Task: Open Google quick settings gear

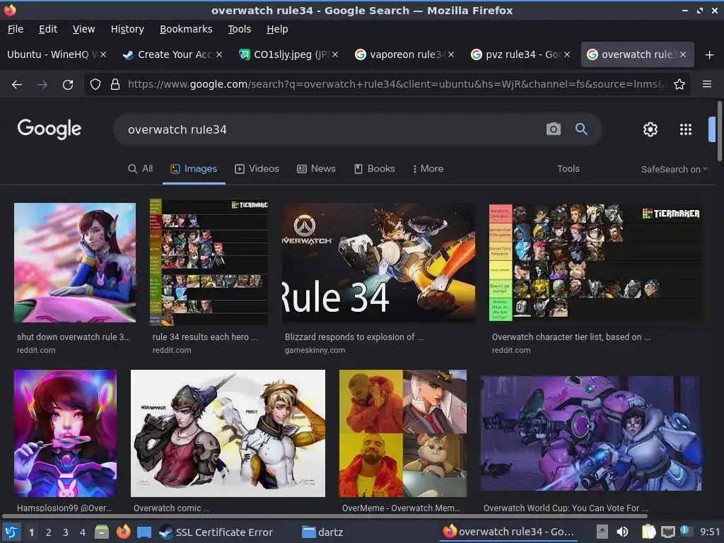Action: 650,129
